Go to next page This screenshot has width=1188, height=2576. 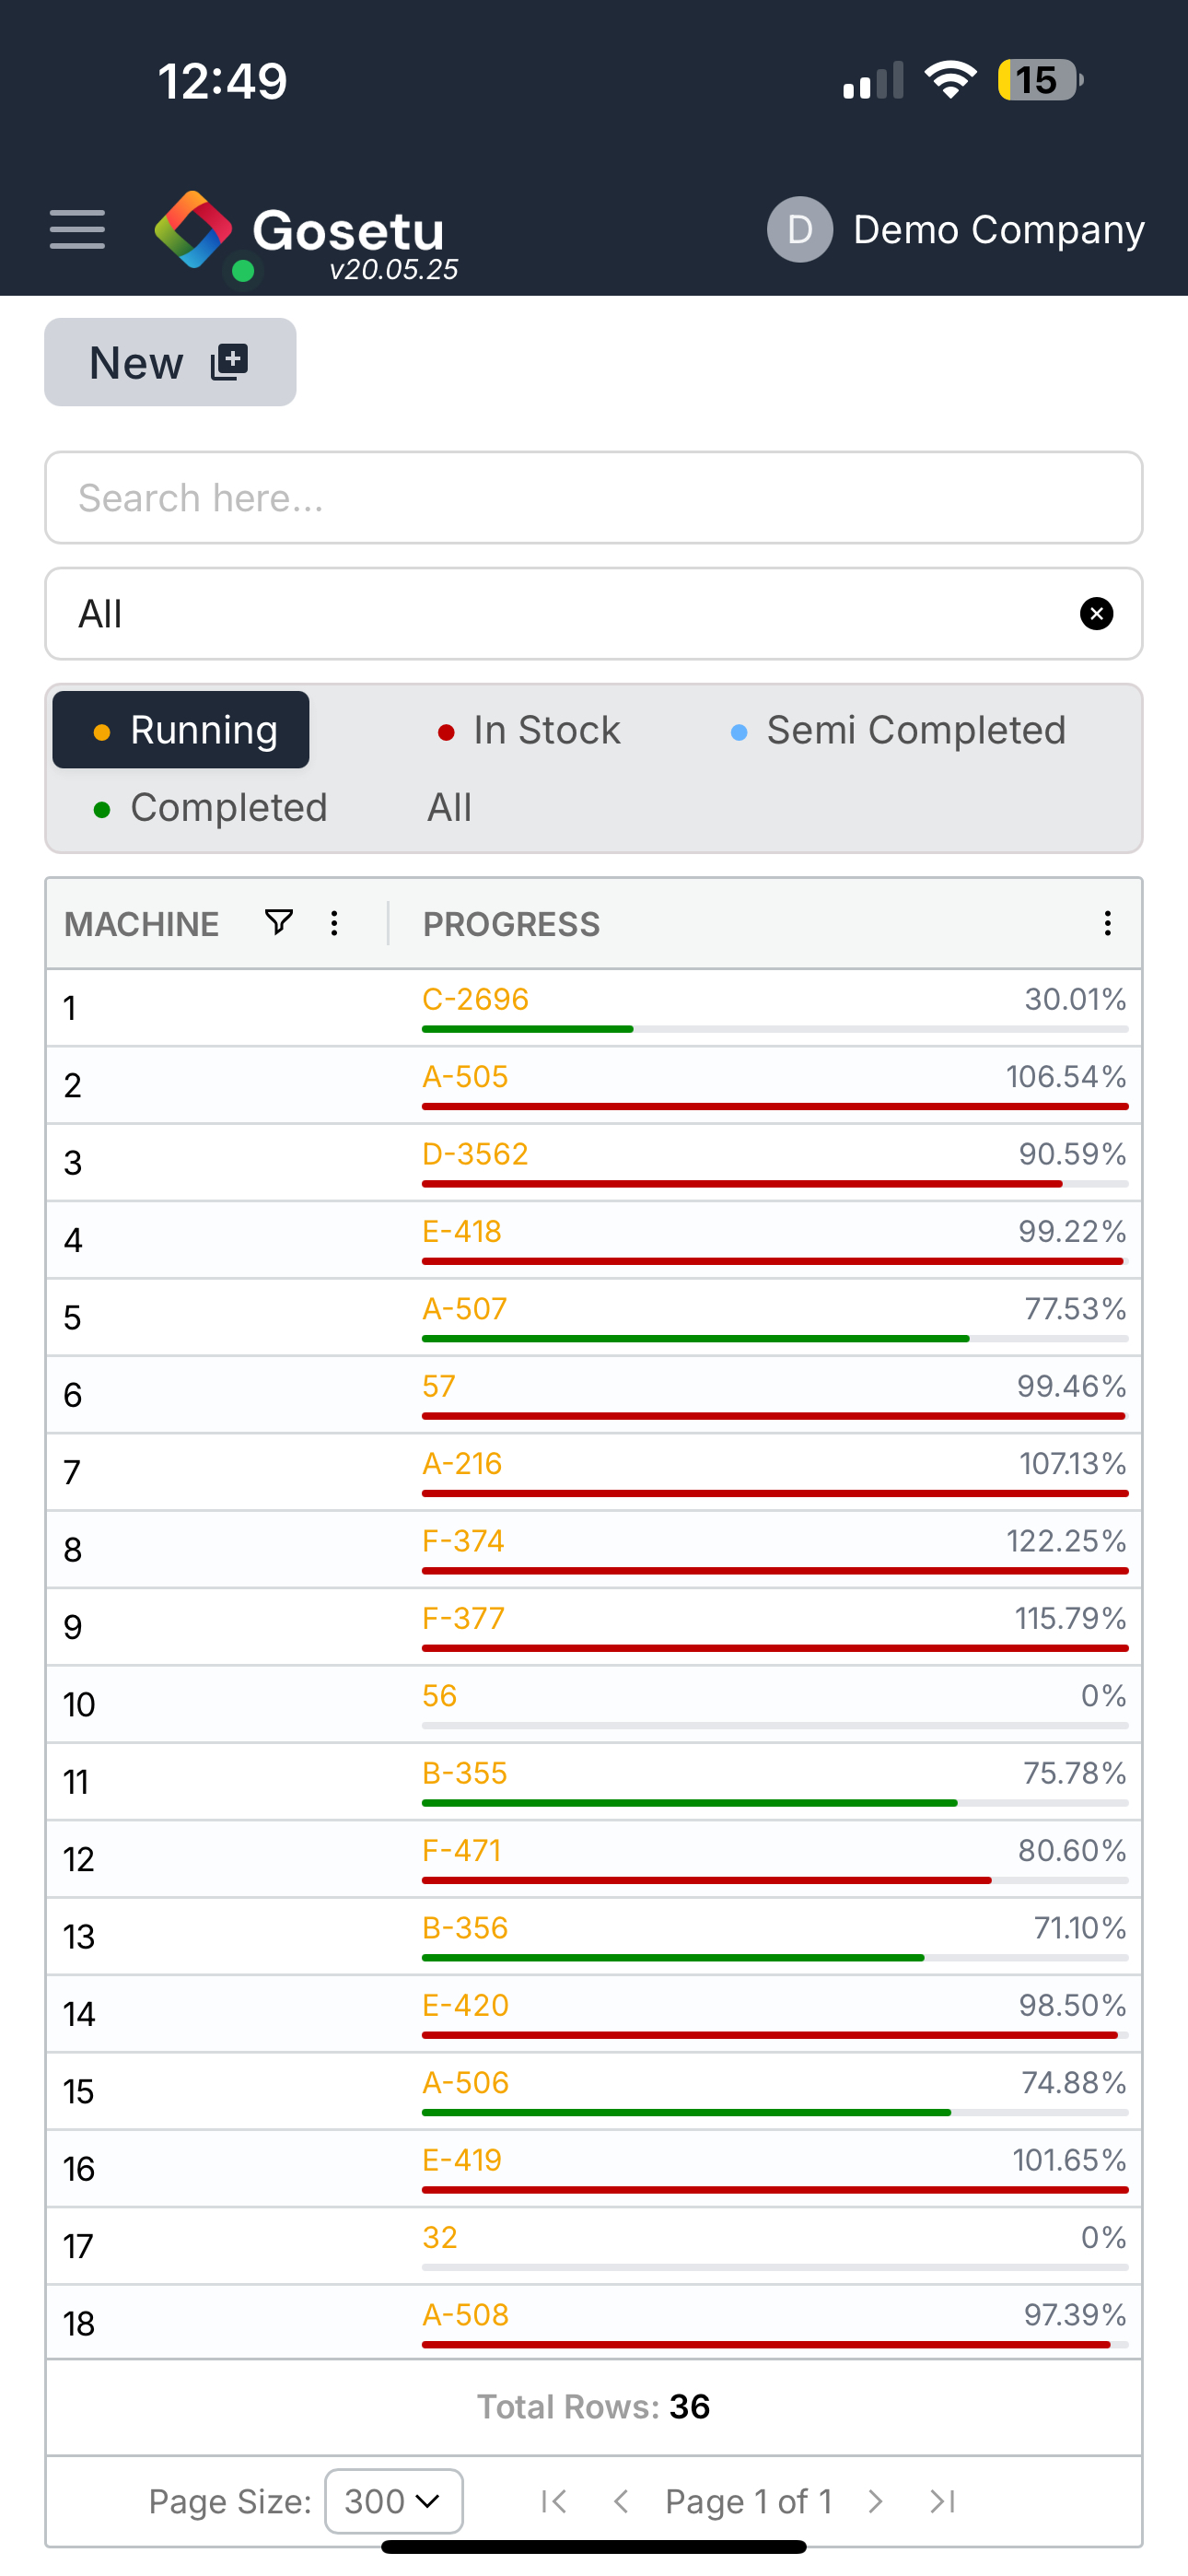click(x=876, y=2501)
